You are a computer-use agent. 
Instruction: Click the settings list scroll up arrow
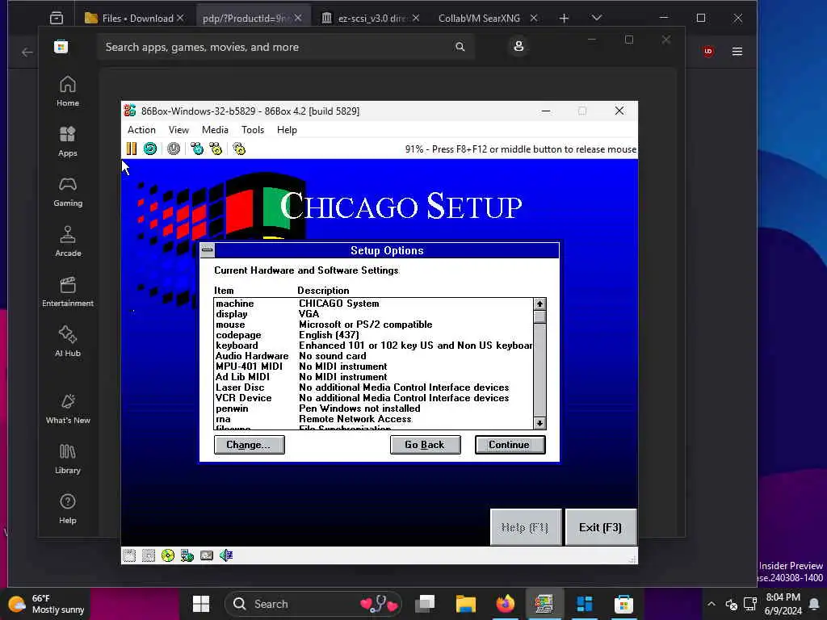539,304
